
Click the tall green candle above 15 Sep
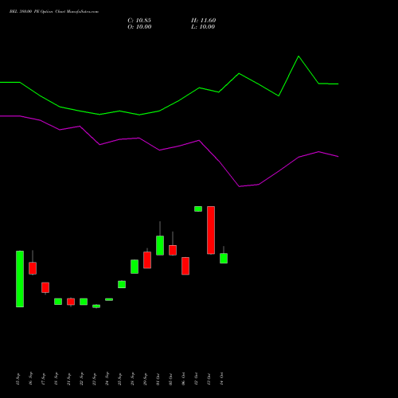(x=20, y=279)
